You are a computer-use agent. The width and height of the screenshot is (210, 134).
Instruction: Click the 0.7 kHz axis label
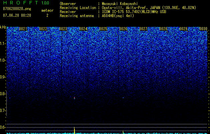3,111
